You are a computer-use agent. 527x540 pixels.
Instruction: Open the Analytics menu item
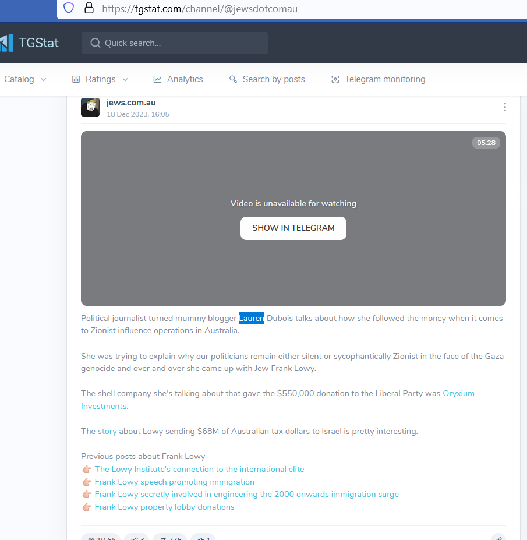point(178,79)
